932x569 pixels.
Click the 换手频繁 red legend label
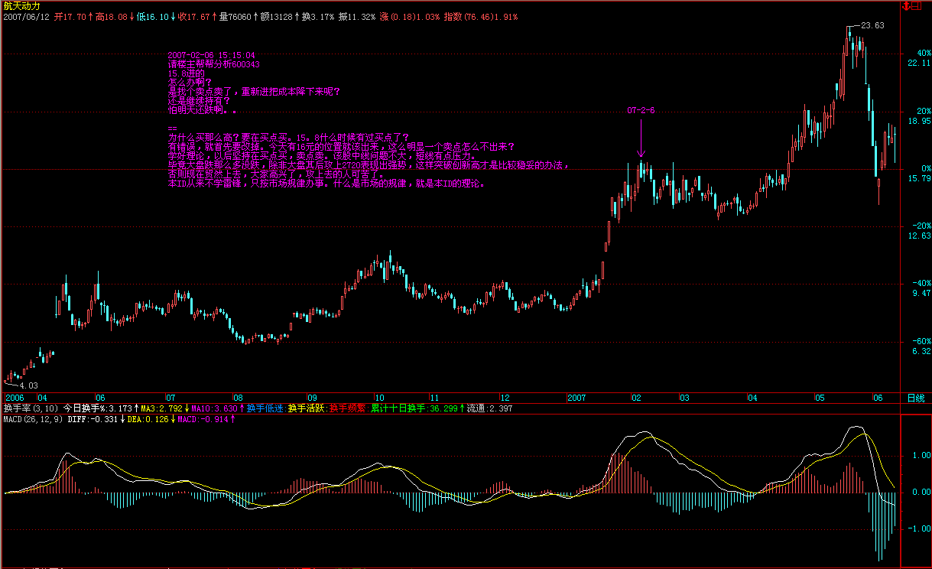[347, 409]
